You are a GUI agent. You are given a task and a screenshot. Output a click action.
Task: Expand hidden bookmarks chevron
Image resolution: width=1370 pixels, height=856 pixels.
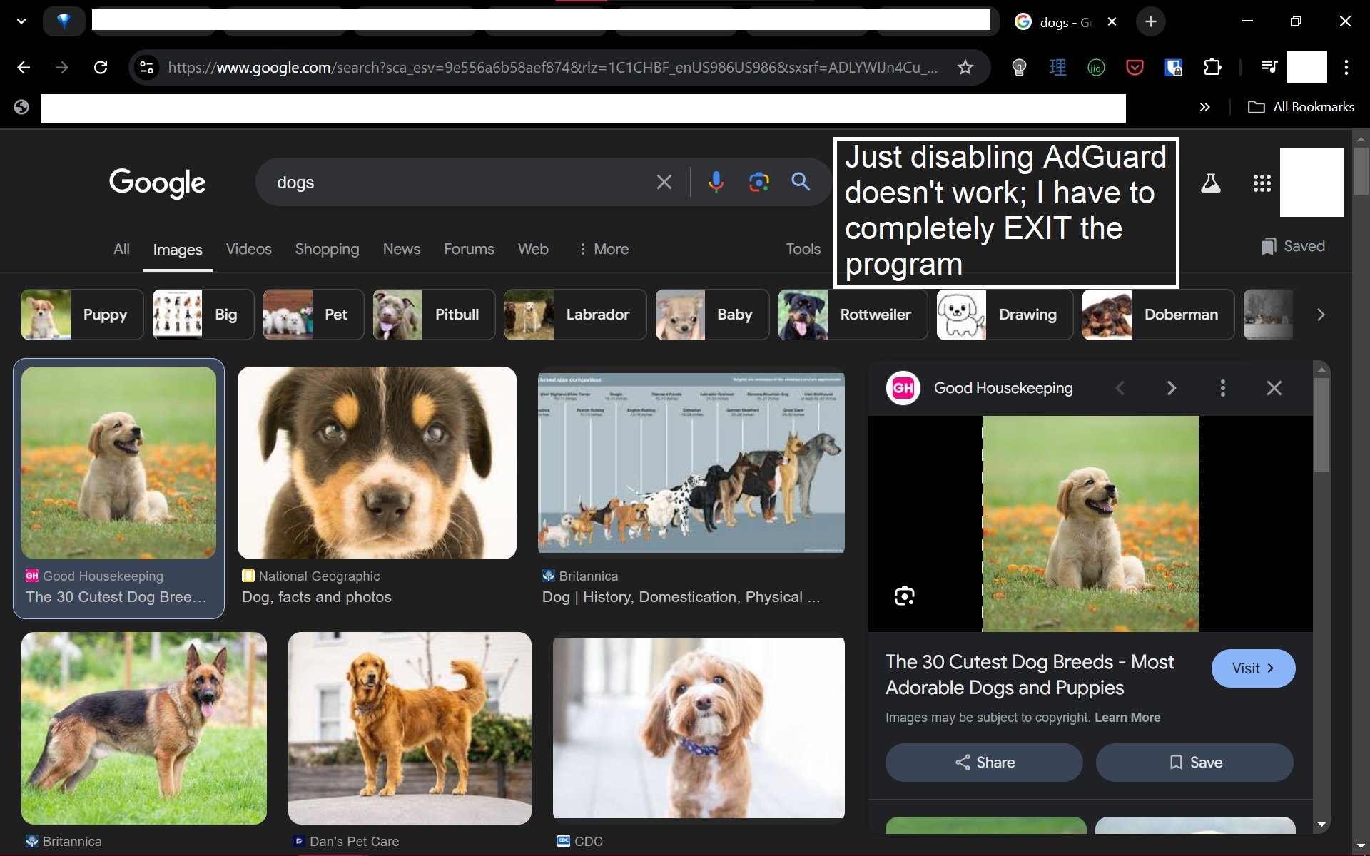tap(1204, 107)
